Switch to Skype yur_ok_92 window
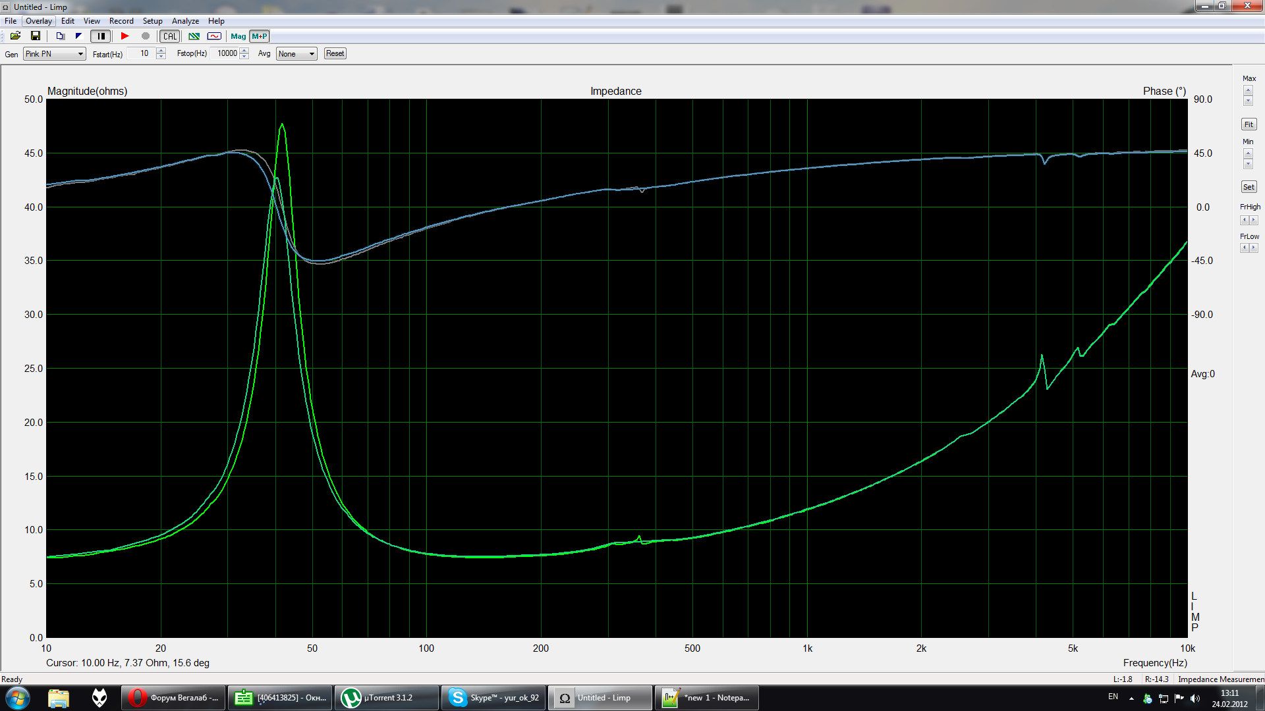Screen dimensions: 1265x711 [x=493, y=698]
